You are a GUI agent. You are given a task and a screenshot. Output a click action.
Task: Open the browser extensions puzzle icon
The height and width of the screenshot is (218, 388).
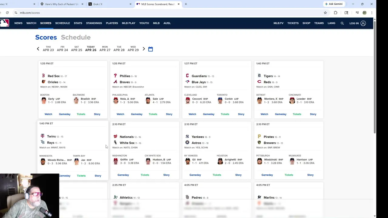336,13
